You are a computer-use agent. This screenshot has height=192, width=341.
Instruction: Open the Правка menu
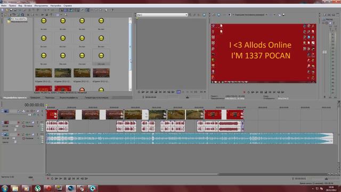[x=12, y=6]
